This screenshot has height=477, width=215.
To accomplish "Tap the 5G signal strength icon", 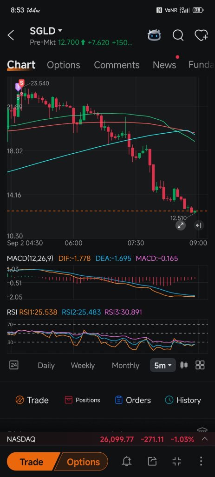I will pyautogui.click(x=184, y=10).
